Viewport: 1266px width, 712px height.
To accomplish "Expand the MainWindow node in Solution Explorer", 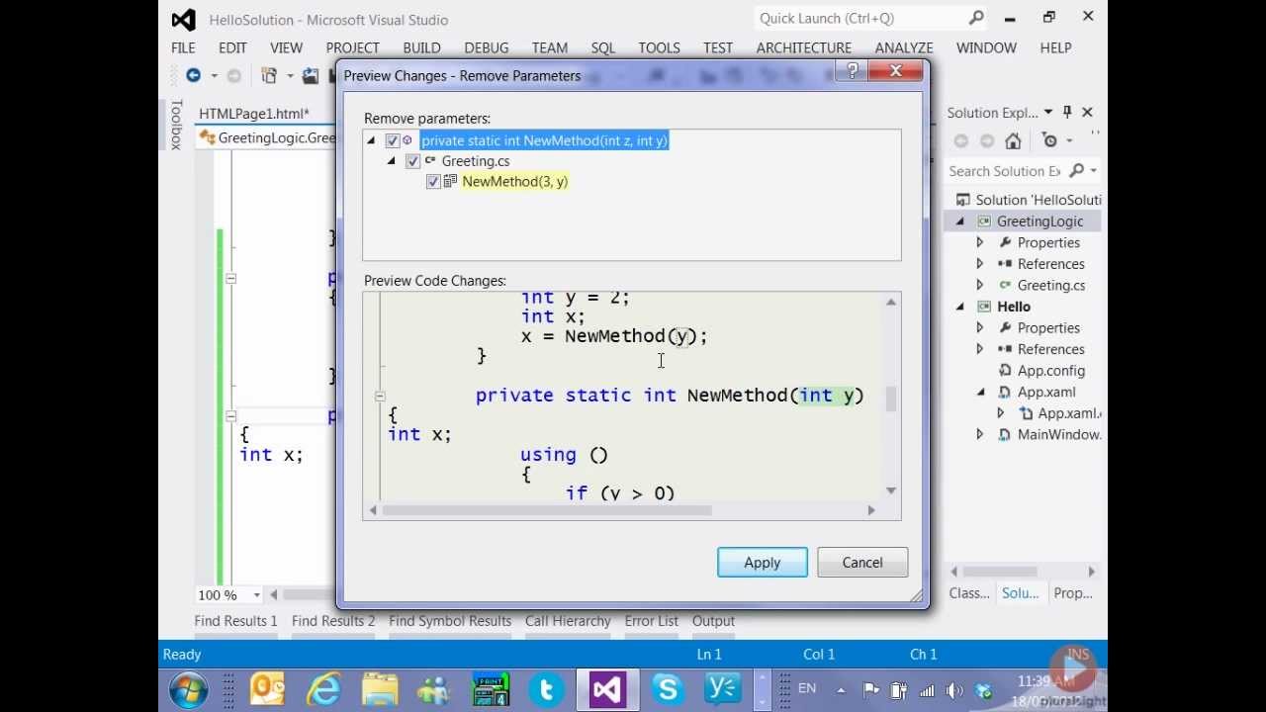I will click(x=980, y=434).
